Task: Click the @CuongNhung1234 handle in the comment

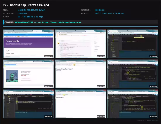Action: tap(24, 22)
